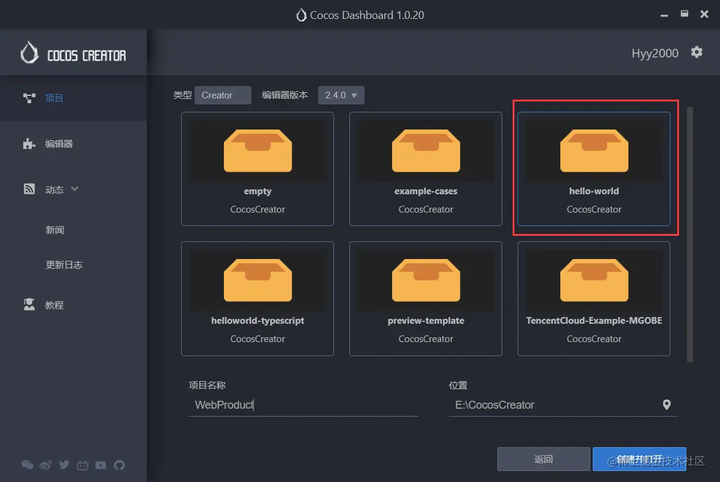Click the 创建并打开 button
Screen dimensions: 720x482
(x=639, y=459)
